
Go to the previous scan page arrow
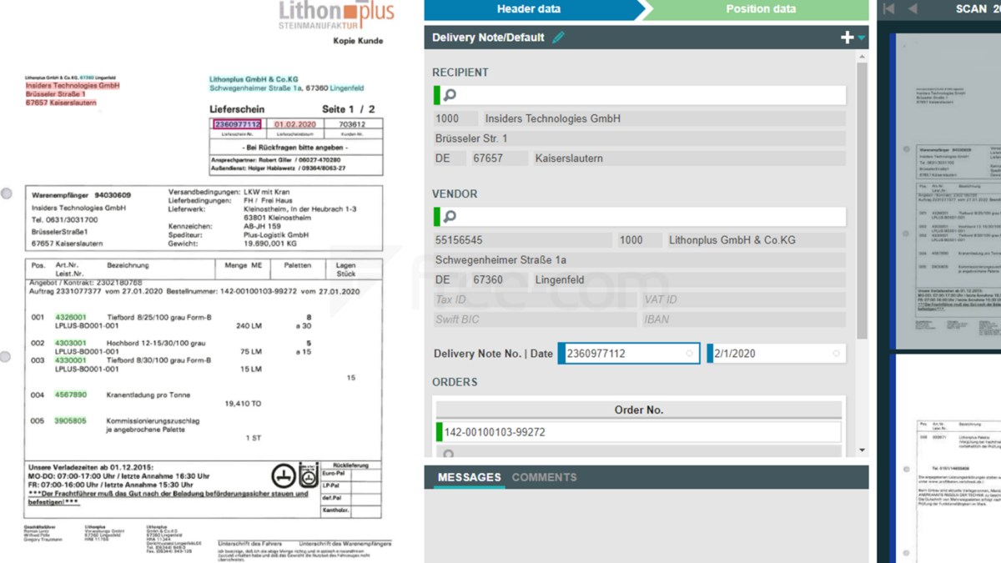click(913, 9)
